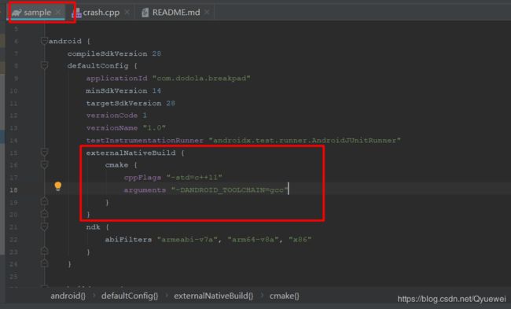Open the crash.cpp tab
This screenshot has width=511, height=309.
tap(101, 13)
